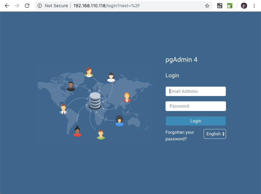This screenshot has height=194, width=261.
Task: Click the site information icon
Action: pos(40,6)
